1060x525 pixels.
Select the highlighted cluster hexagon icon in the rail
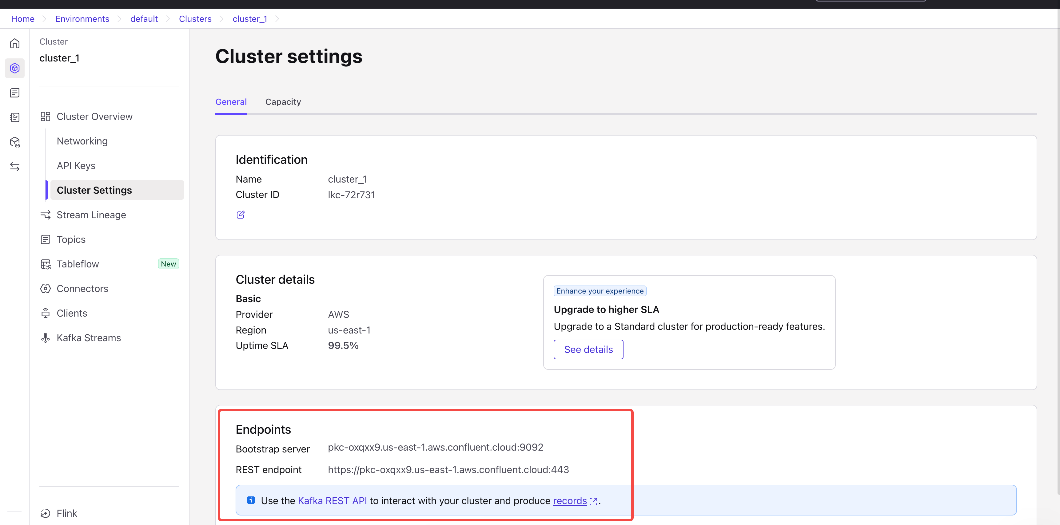tap(14, 68)
